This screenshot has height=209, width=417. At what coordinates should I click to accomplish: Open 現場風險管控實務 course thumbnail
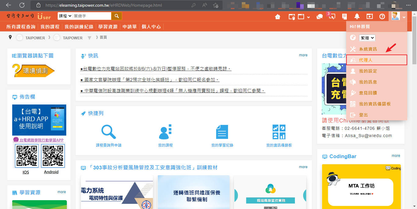pyautogui.click(x=270, y=192)
